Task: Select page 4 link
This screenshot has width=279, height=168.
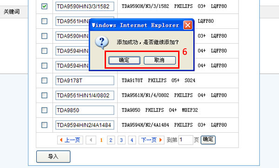Action: (132, 140)
